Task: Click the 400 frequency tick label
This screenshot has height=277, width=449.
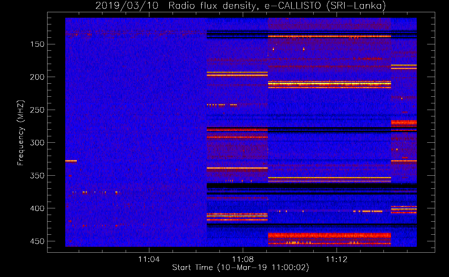Action: point(37,208)
